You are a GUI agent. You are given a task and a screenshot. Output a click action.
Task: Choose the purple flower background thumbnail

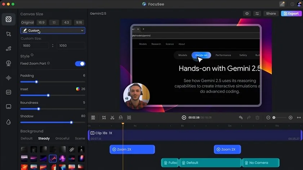[62, 158]
